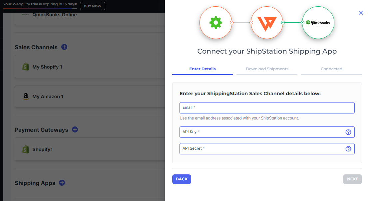Screen dimensions: 377x201
Task: Add a new Sales Channel with plus icon
Action: pyautogui.click(x=64, y=47)
